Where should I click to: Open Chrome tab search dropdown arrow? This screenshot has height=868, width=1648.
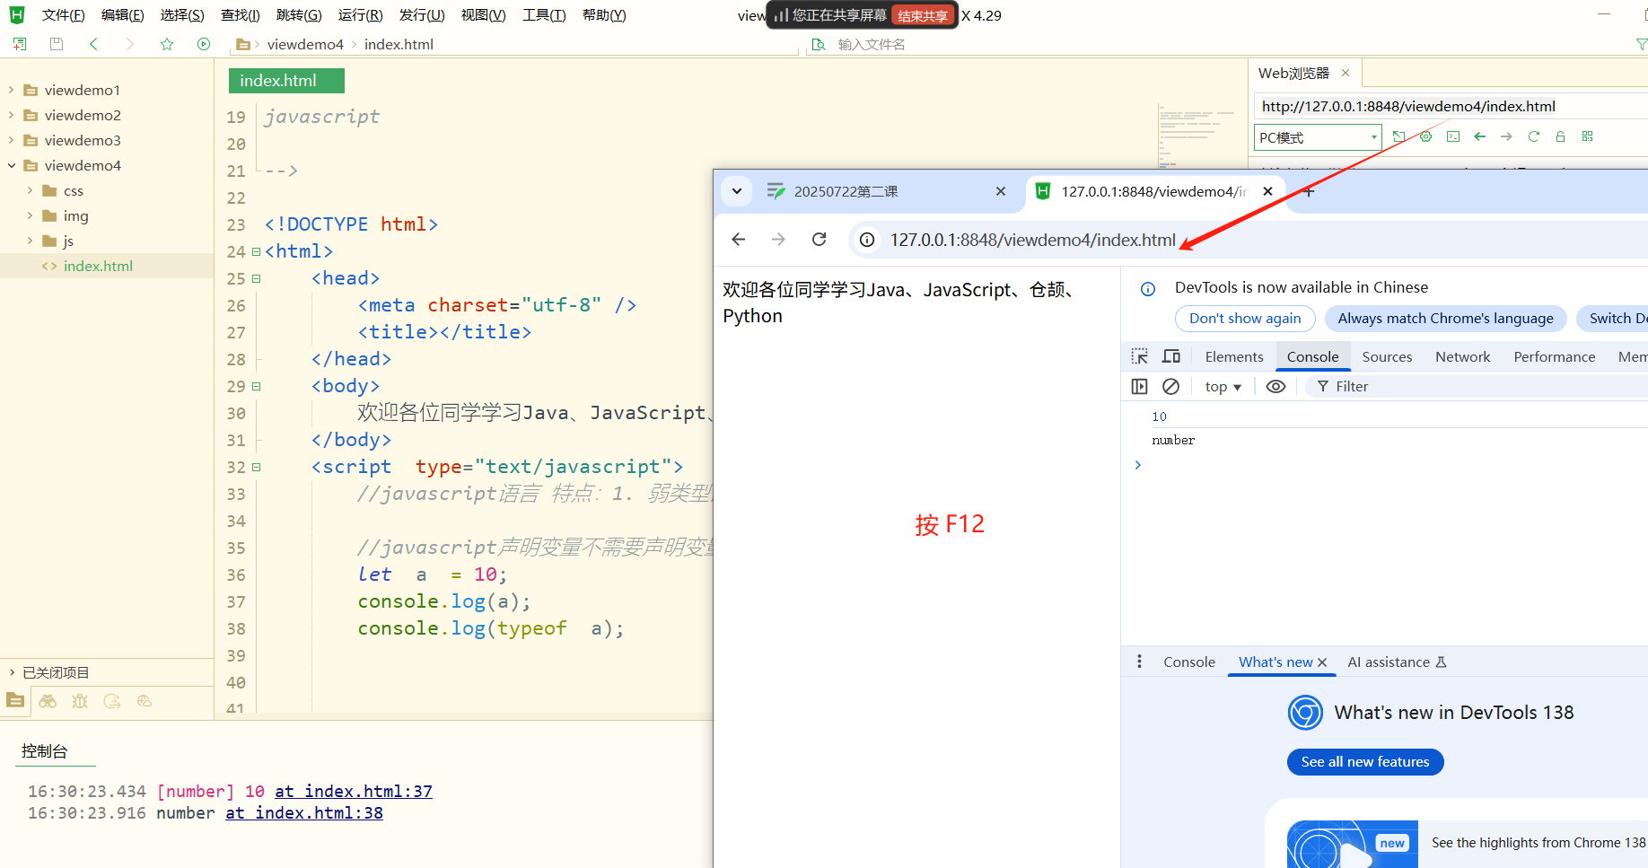pyautogui.click(x=737, y=191)
